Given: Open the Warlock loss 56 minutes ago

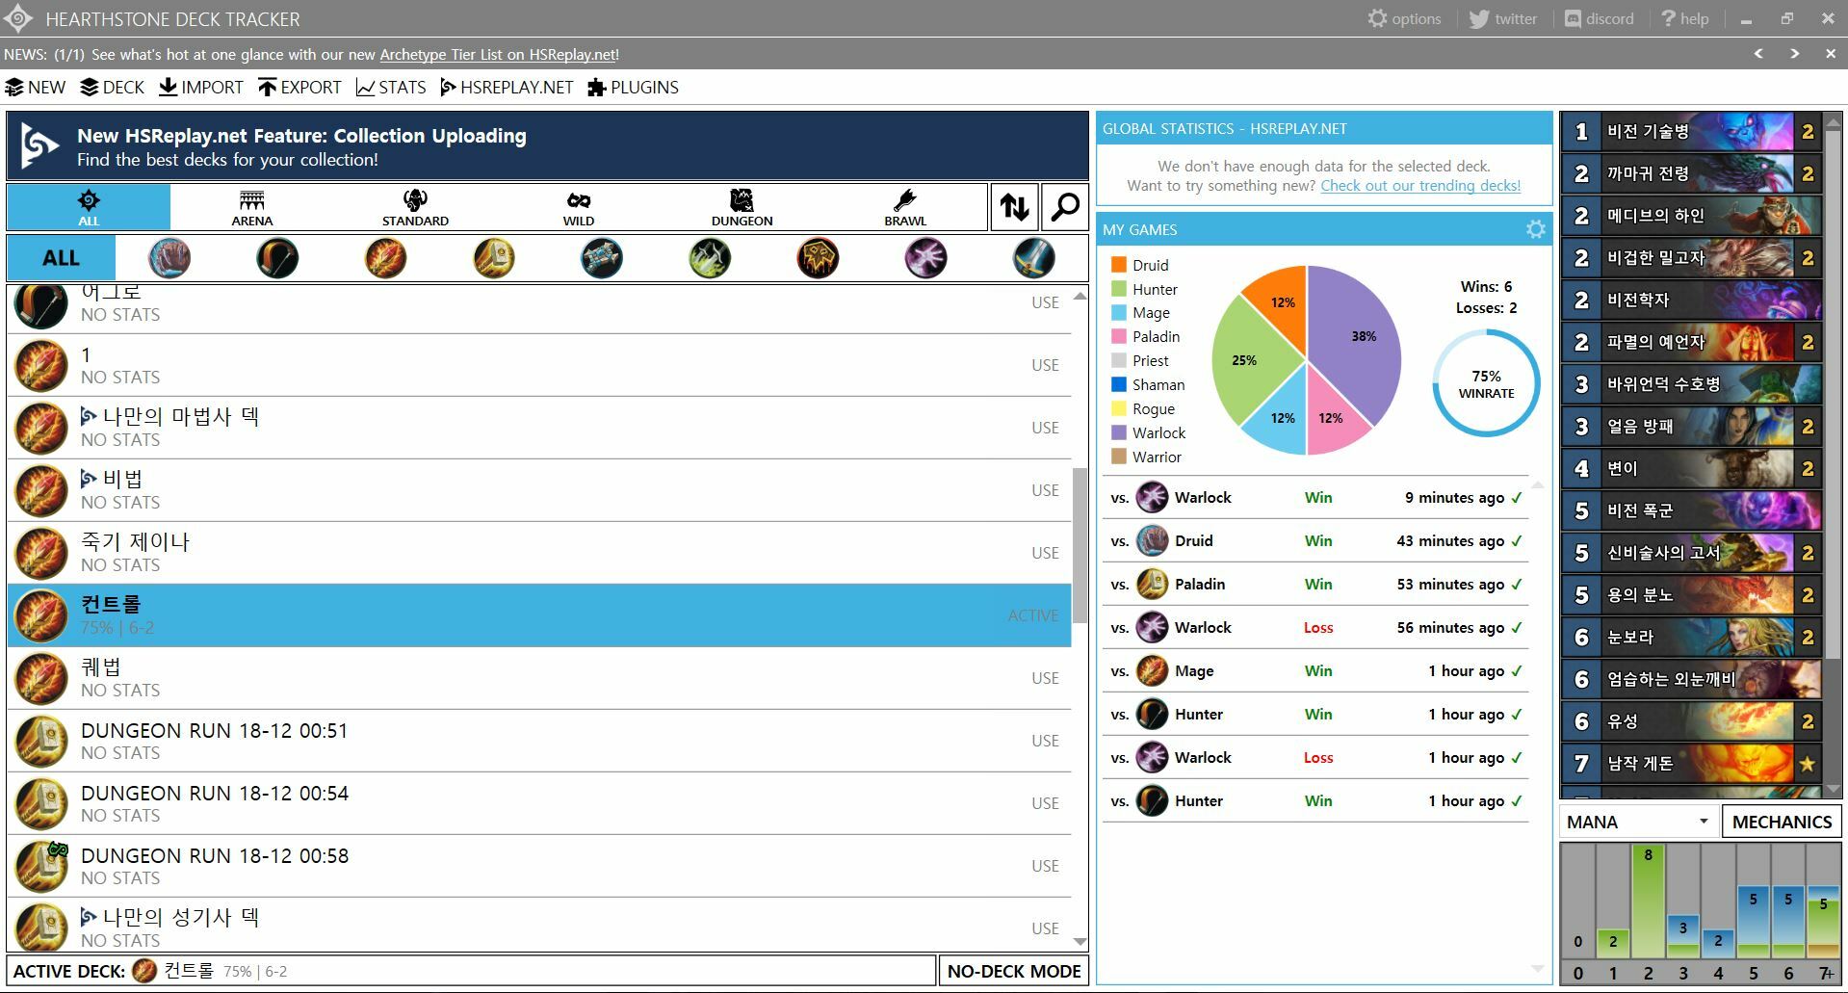Looking at the screenshot, I should pos(1315,628).
